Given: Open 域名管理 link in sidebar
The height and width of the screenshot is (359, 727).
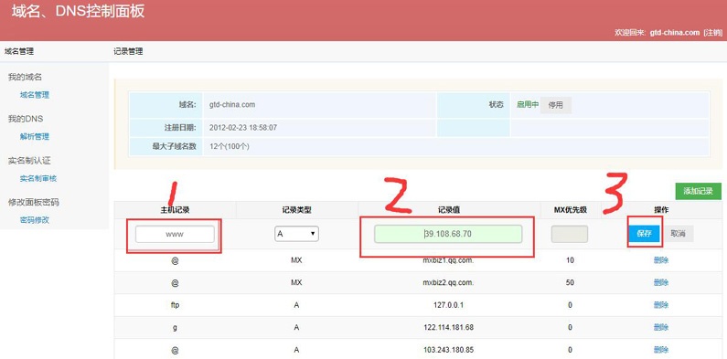Looking at the screenshot, I should click(x=35, y=95).
